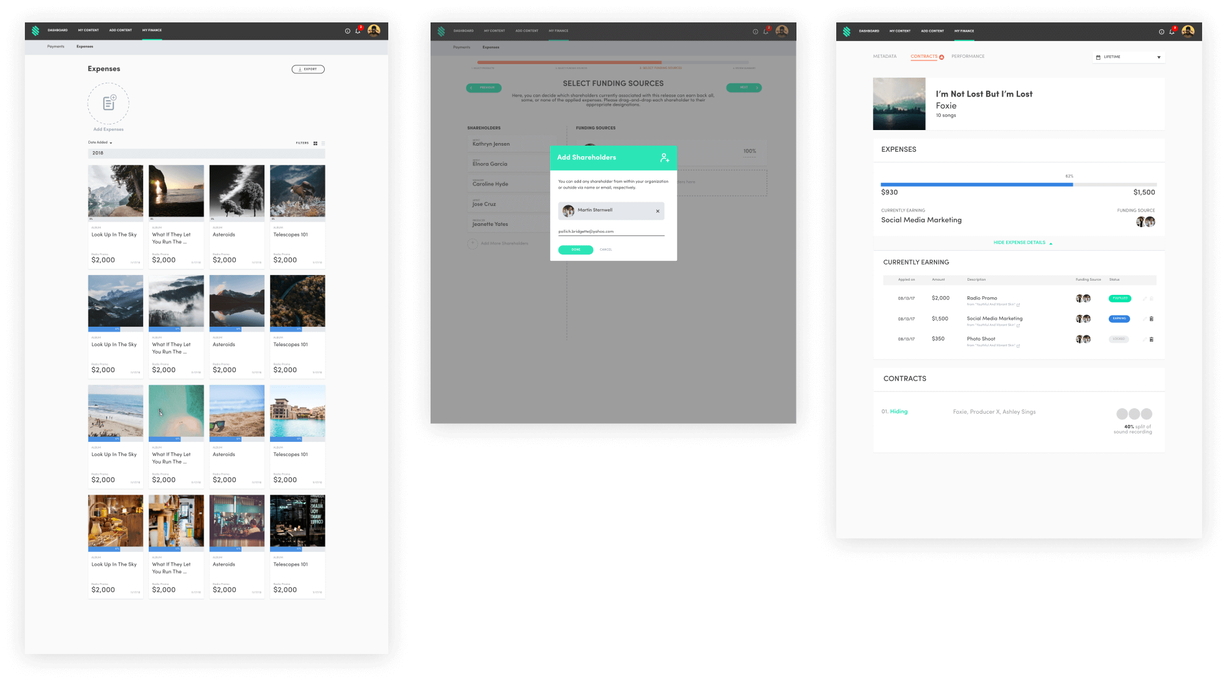The width and height of the screenshot is (1227, 682).
Task: Remove Martin Sternwell from the shareholders dialog
Action: [x=658, y=212]
